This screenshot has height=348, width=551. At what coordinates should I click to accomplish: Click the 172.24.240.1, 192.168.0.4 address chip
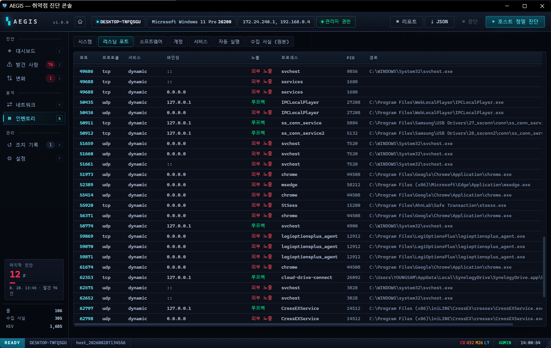[276, 22]
